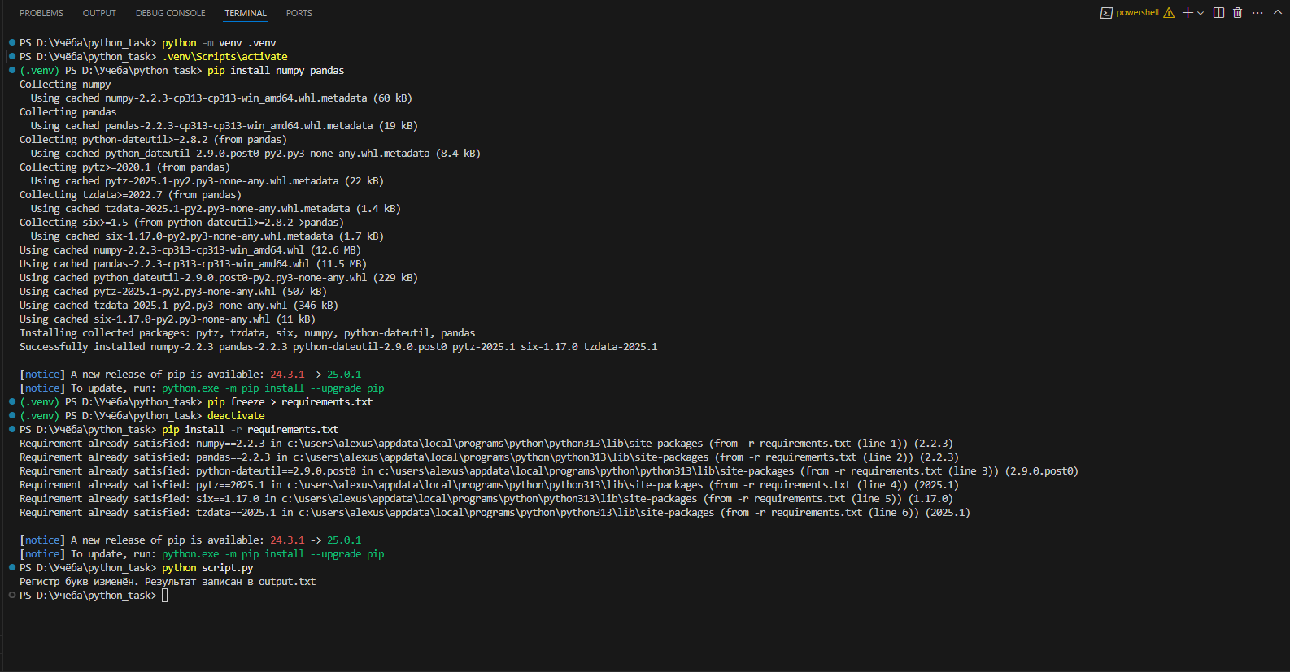Open the OUTPUT tab
1290x672 pixels.
pyautogui.click(x=99, y=13)
